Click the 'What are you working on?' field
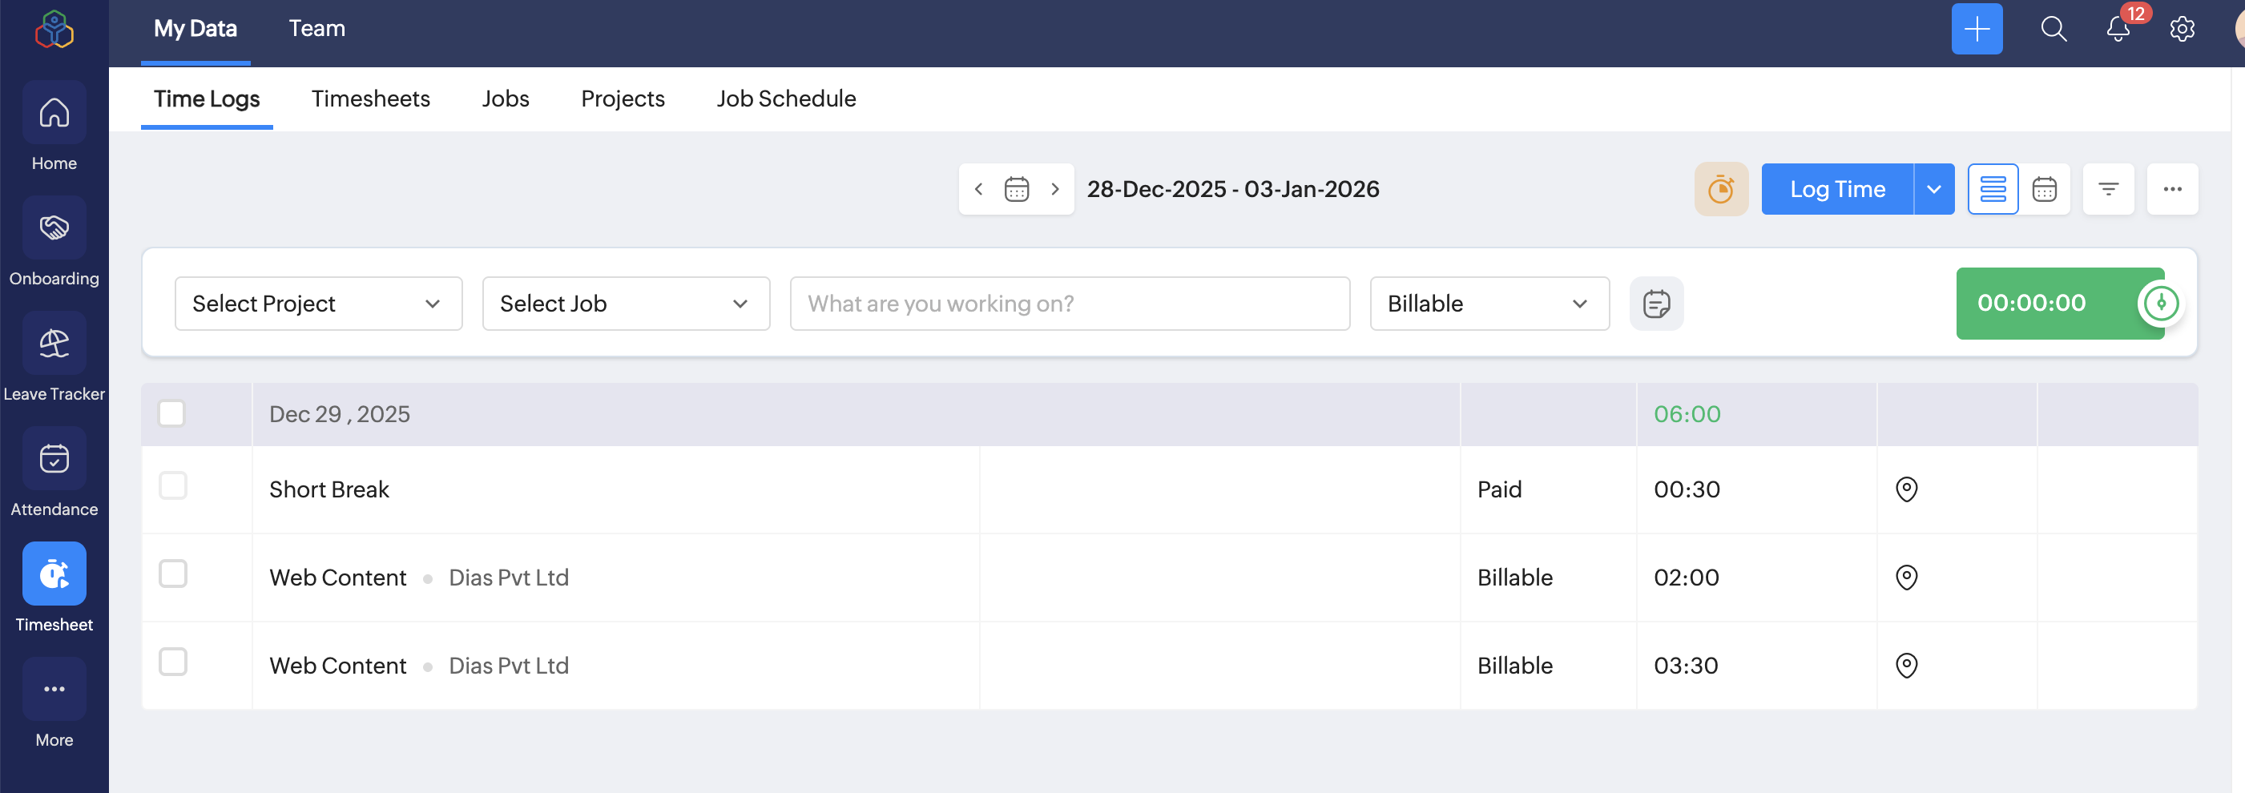This screenshot has height=793, width=2245. click(x=1070, y=304)
